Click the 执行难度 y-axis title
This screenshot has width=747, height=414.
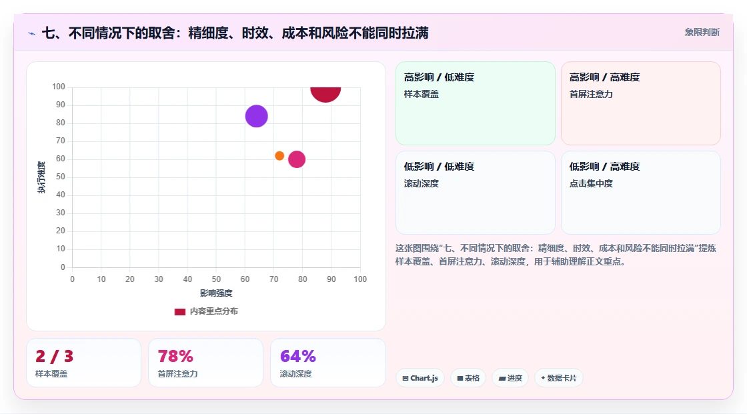[x=41, y=177]
